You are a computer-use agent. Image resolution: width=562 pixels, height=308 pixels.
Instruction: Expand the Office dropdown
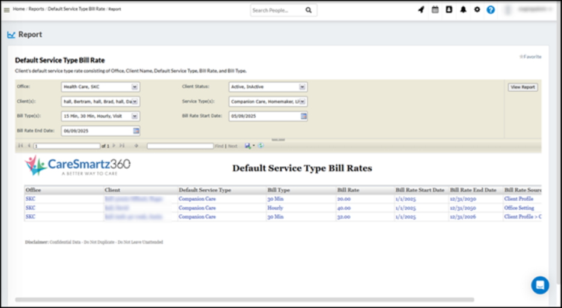coord(134,87)
